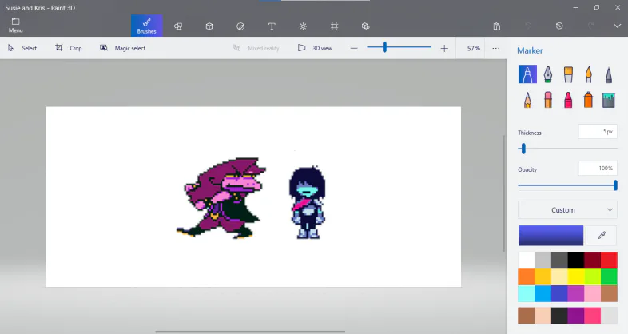Pick the green color swatch

609,276
